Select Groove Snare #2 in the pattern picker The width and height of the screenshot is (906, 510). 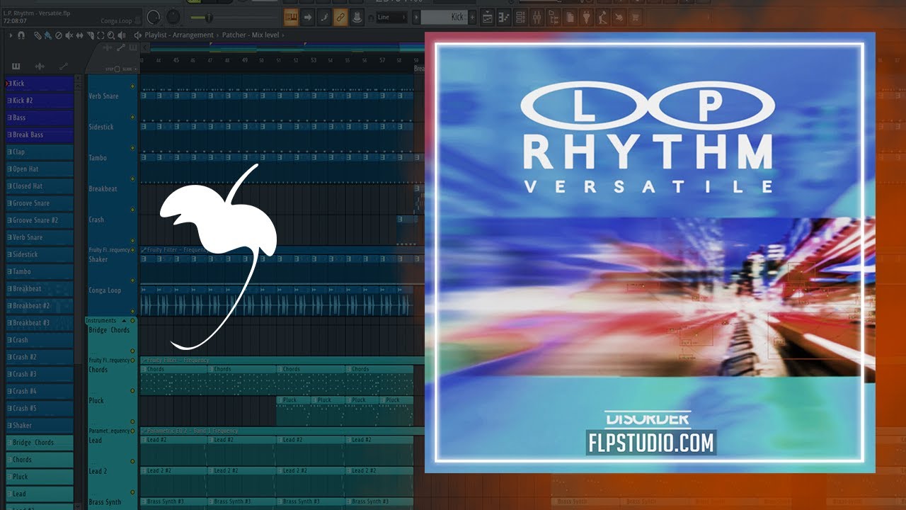(x=40, y=220)
